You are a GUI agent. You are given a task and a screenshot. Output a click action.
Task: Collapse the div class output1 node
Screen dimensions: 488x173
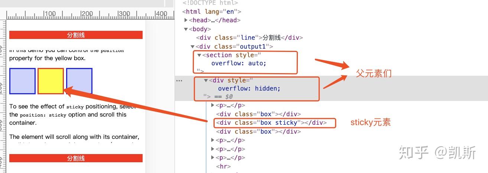click(192, 46)
